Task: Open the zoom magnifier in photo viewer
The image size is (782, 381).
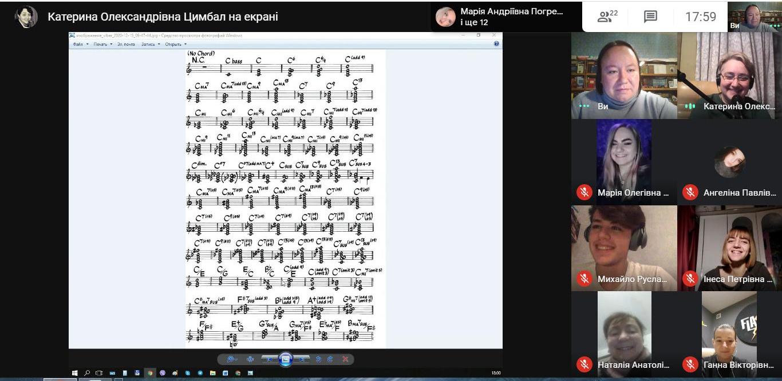Action: [231, 359]
